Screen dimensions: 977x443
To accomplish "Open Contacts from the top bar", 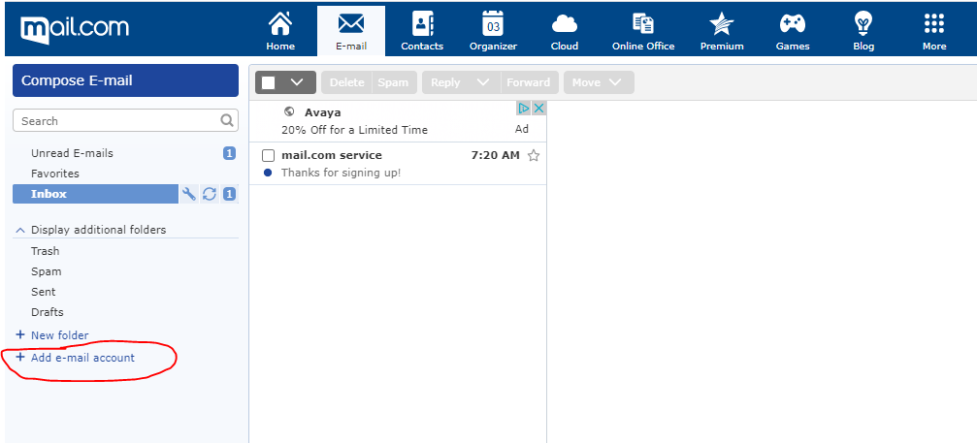I will coord(422,30).
